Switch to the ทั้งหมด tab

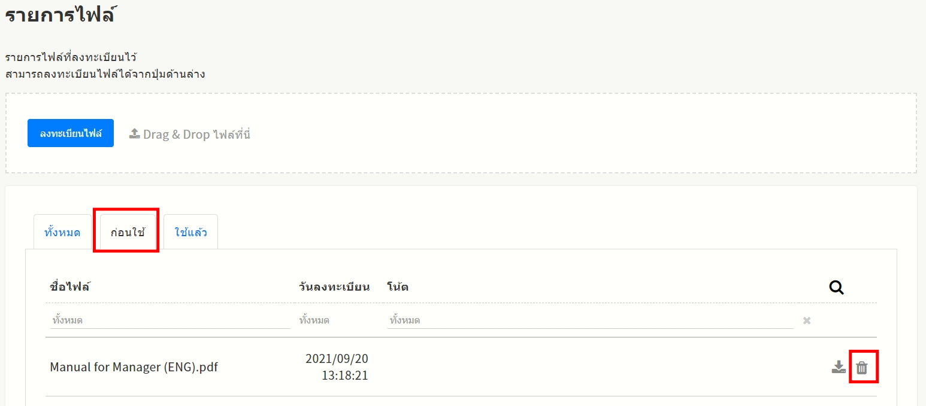(62, 232)
